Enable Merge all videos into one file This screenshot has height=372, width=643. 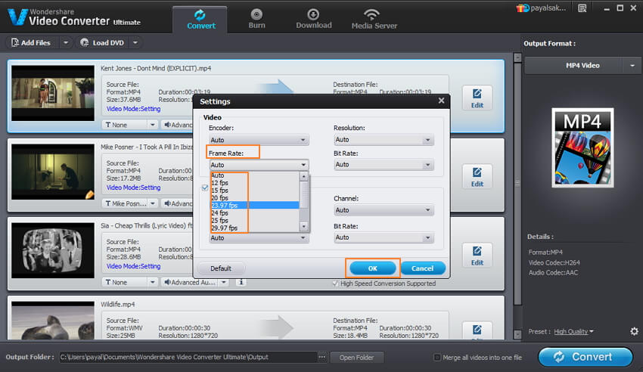pyautogui.click(x=437, y=357)
